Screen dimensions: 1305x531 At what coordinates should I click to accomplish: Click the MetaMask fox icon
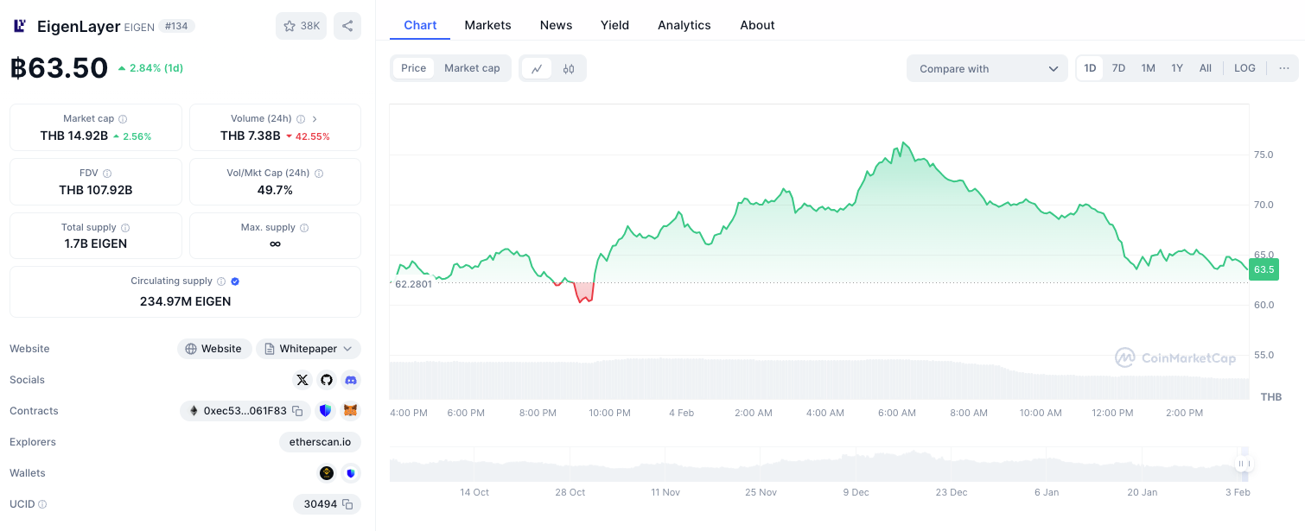(350, 411)
